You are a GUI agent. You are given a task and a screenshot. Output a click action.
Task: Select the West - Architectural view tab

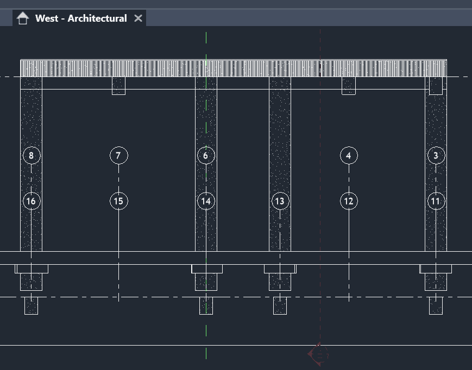[80, 18]
